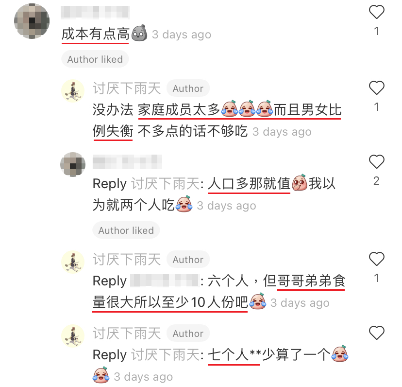Like the reply about 六个人 哥哥弟弟食量
This screenshot has height=387, width=402.
point(376,259)
